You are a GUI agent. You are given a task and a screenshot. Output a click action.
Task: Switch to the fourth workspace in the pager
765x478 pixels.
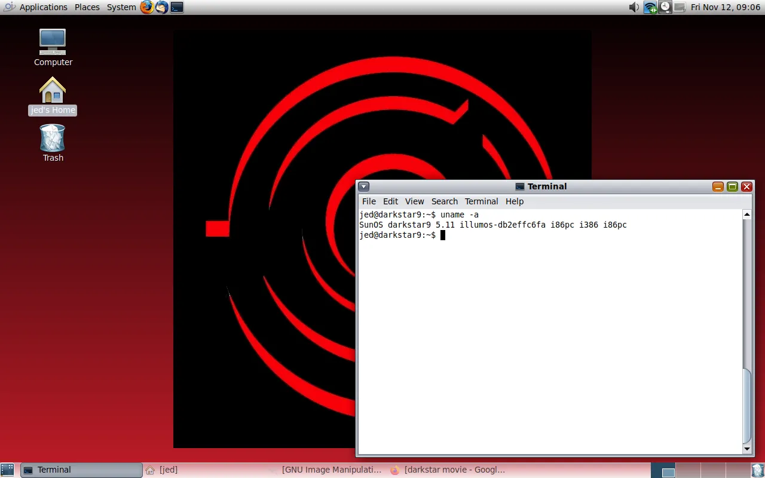tap(738, 470)
